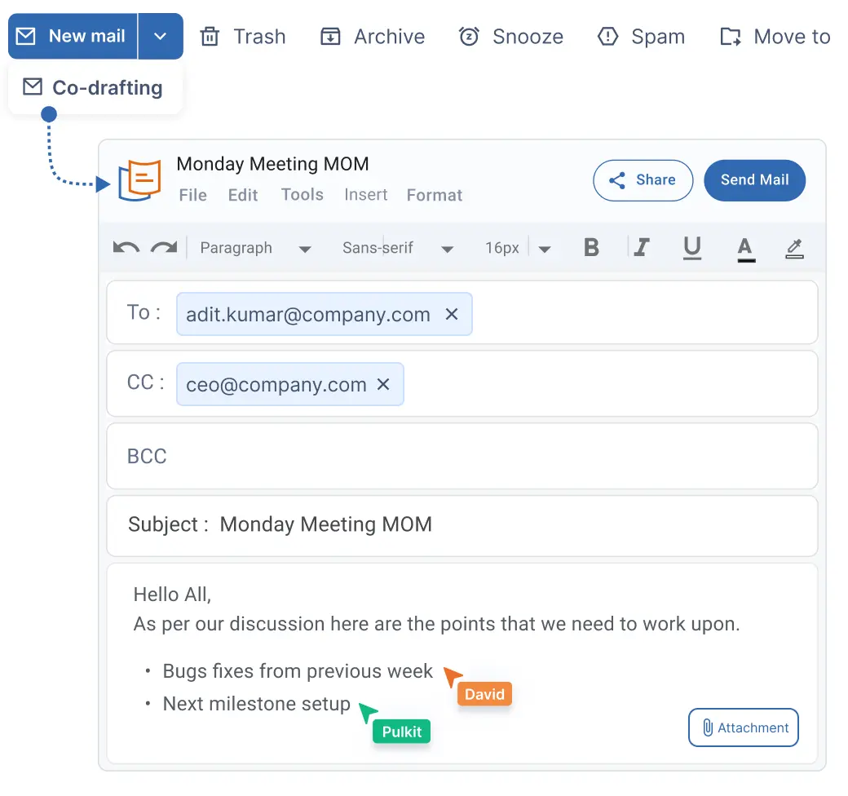Undo the last edit
This screenshot has width=848, height=796.
point(126,248)
